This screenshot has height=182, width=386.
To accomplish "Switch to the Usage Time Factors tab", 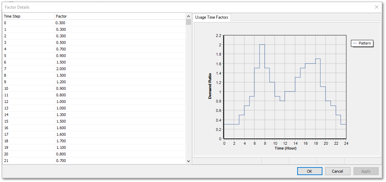I will click(x=212, y=17).
